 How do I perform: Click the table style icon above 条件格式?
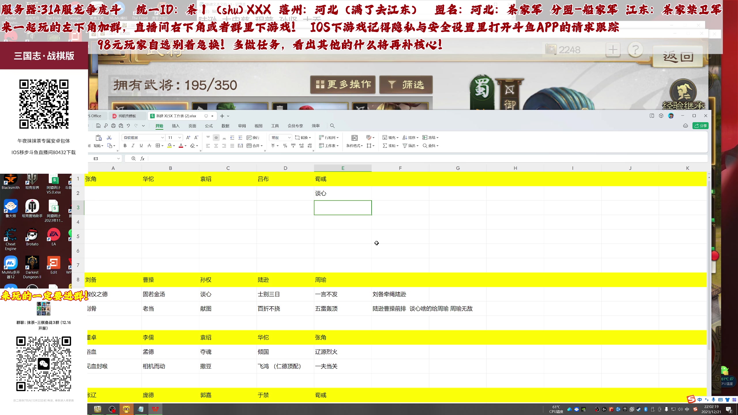pyautogui.click(x=355, y=137)
